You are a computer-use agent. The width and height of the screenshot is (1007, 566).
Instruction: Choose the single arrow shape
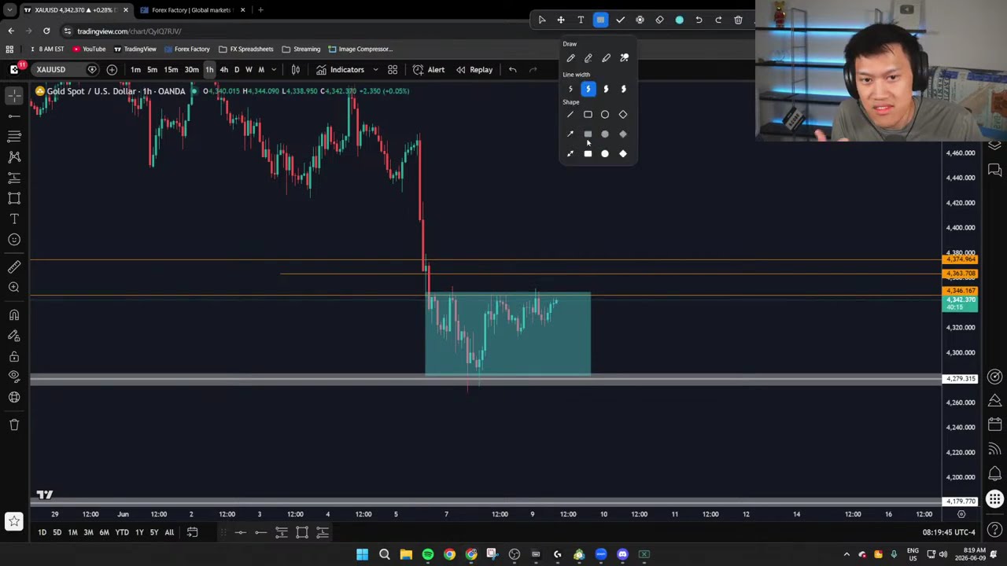click(570, 134)
